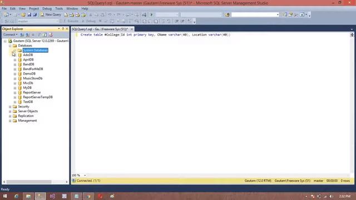This screenshot has height=200, width=356.
Task: Click Disconnect icon in Object Explorer toolbar
Action: pyautogui.click(x=27, y=34)
